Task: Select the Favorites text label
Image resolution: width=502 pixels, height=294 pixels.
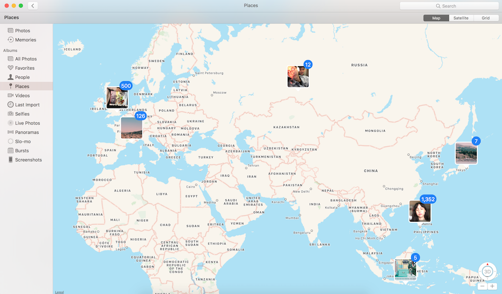Action: pos(25,68)
